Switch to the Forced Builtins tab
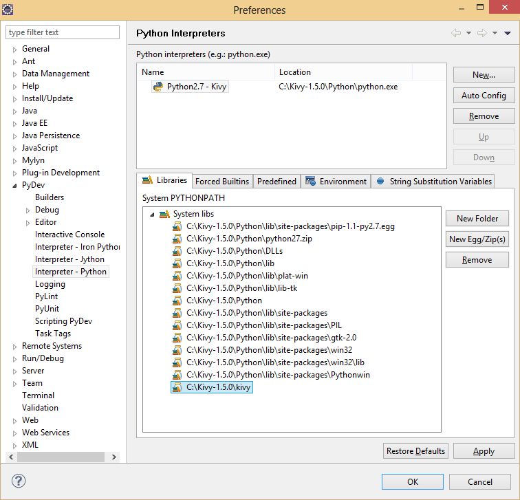The width and height of the screenshot is (520, 500). click(x=222, y=182)
